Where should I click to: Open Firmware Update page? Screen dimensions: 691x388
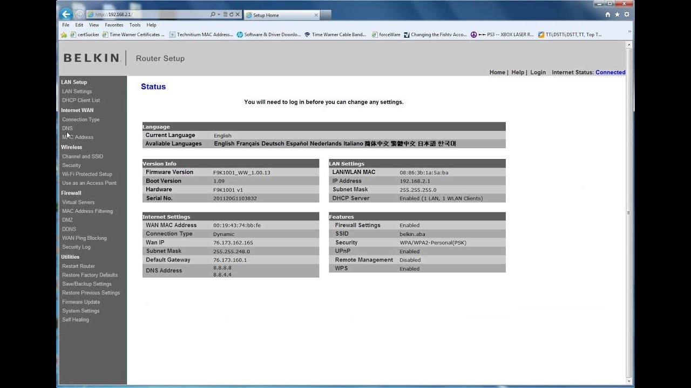[81, 302]
